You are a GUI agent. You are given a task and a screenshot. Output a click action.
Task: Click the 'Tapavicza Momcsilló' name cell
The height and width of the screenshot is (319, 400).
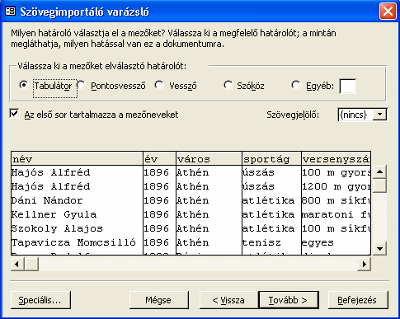[x=77, y=242]
